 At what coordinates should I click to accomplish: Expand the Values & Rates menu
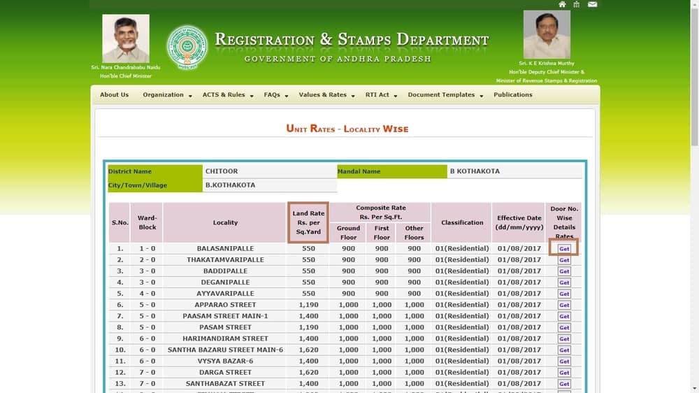point(326,94)
